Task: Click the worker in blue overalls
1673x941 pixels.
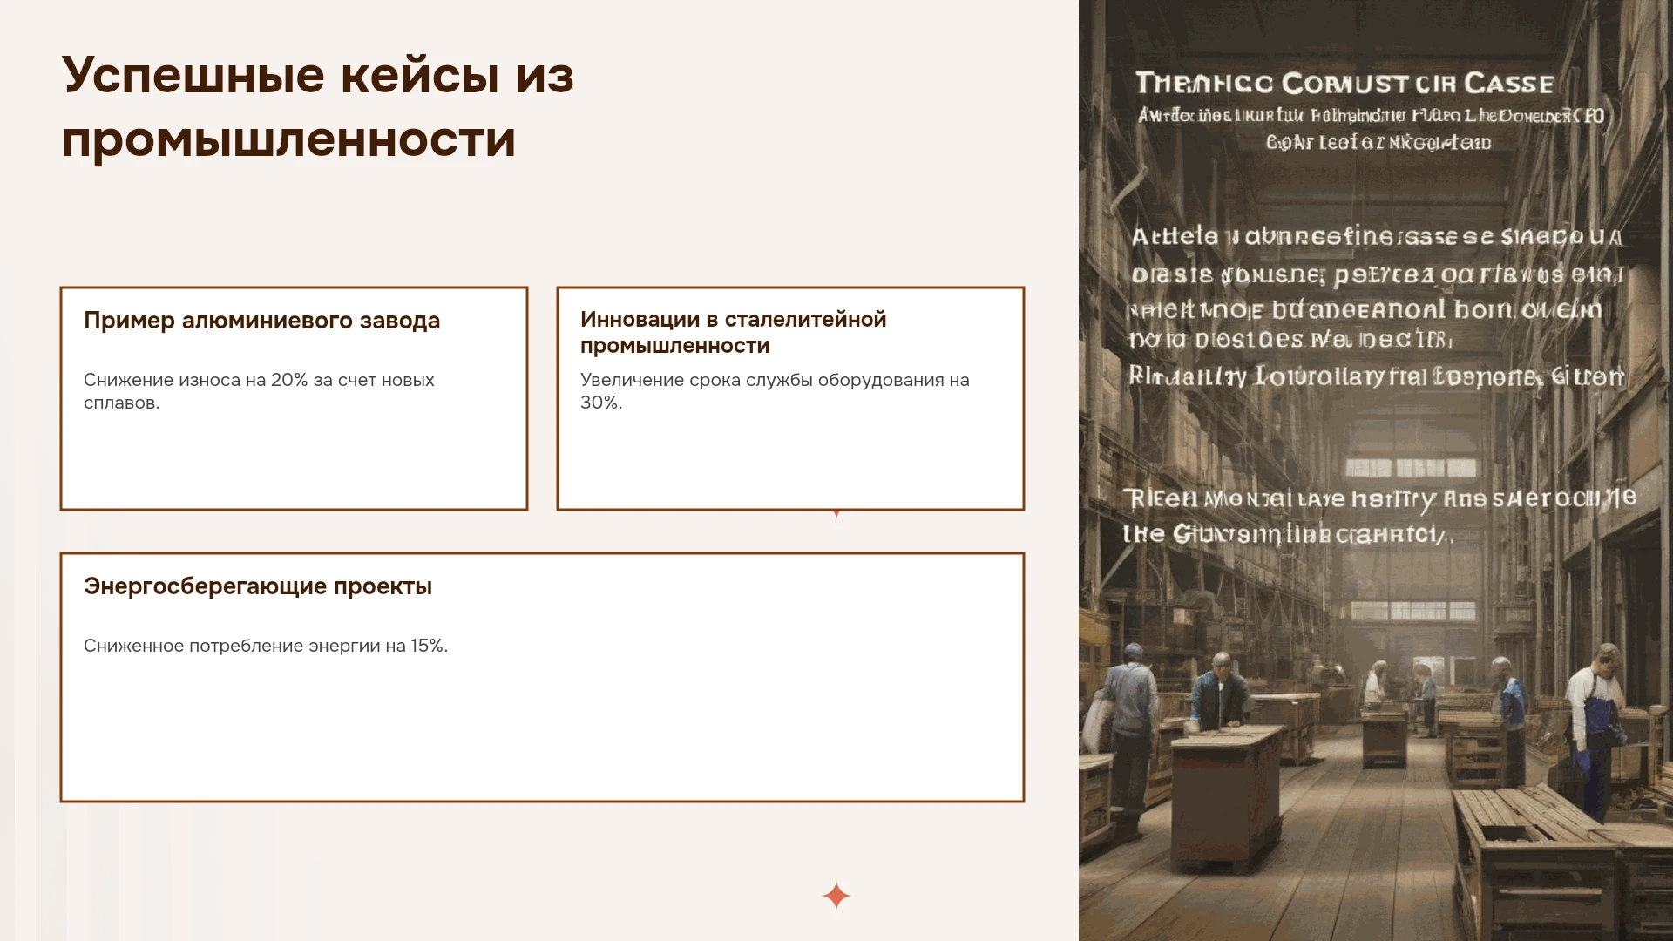Action: click(1595, 732)
